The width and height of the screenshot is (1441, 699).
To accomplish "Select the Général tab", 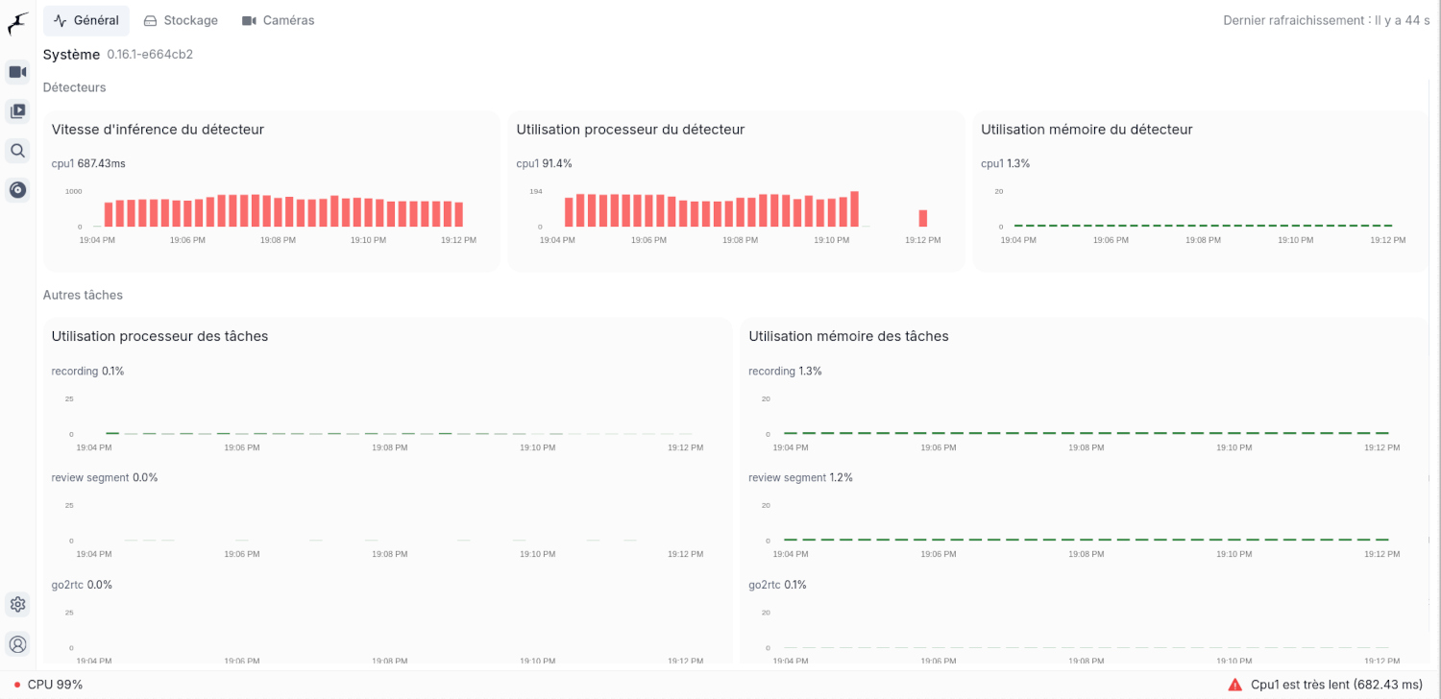I will click(x=86, y=20).
